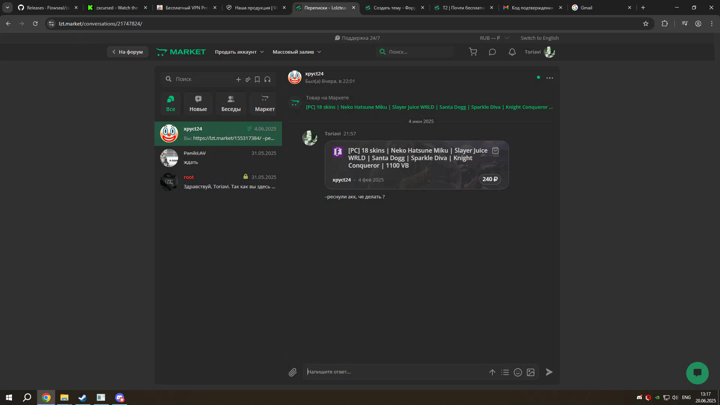Open the messages speech bubble icon
This screenshot has height=405, width=720.
pos(492,52)
